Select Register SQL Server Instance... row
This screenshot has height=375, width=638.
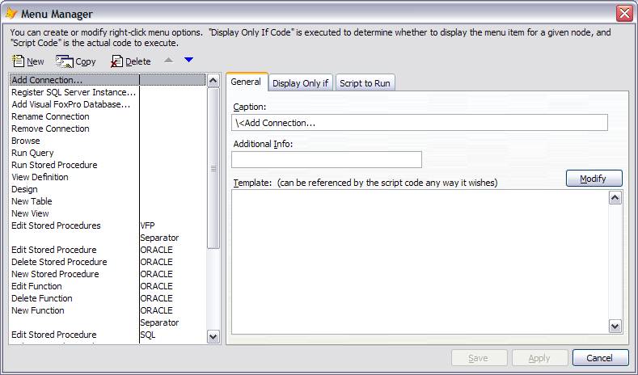tap(108, 92)
